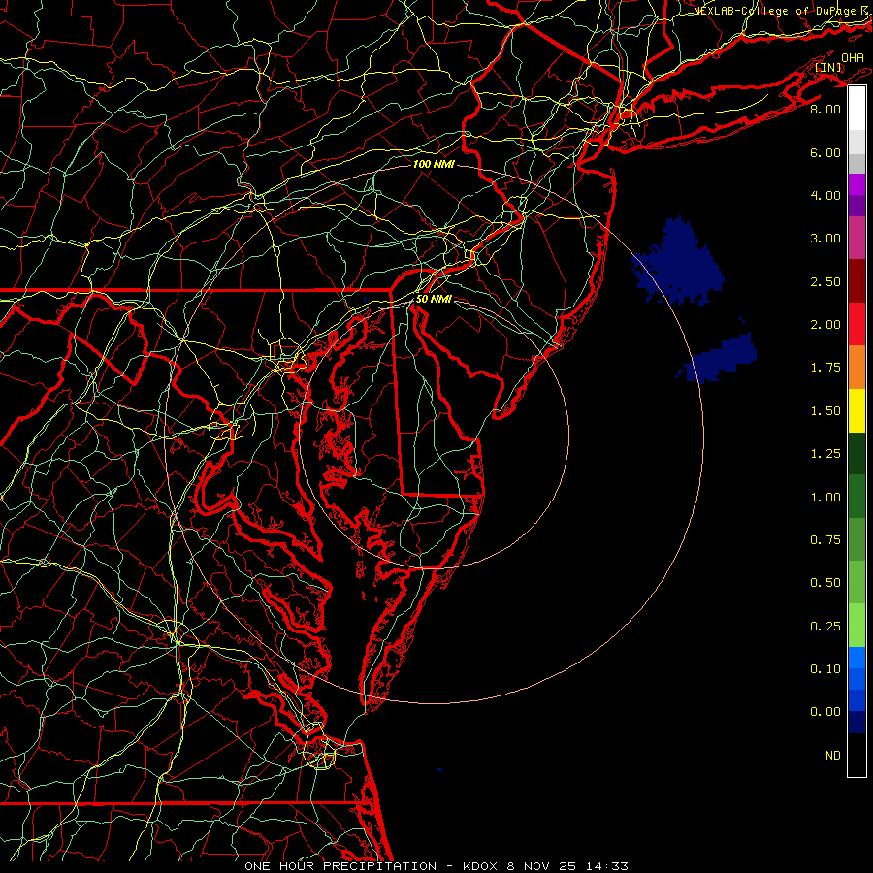
Task: Pick the lightest green swatch beside 0.25
Action: pos(857,626)
